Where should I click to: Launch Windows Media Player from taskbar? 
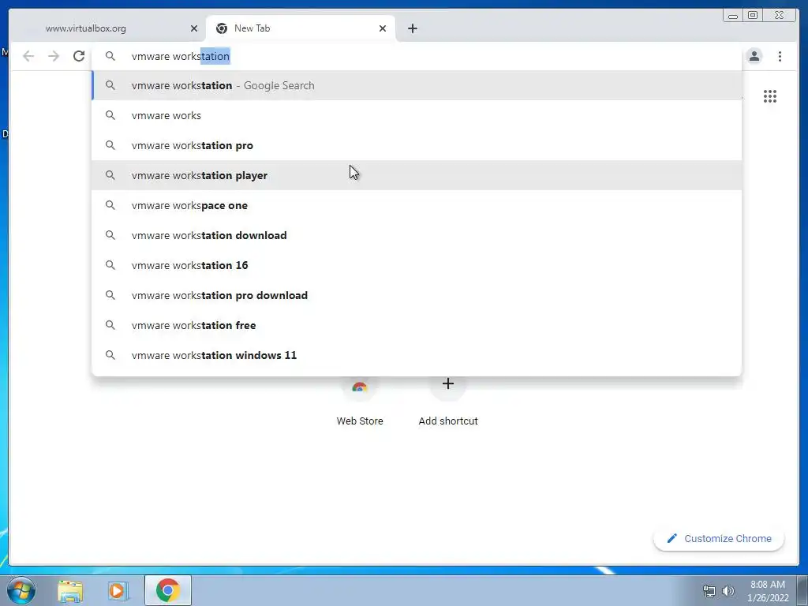(118, 590)
